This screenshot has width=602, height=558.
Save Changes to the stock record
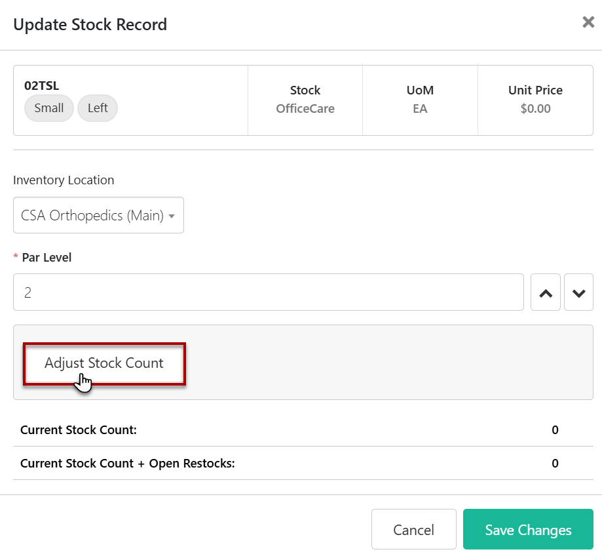528,530
